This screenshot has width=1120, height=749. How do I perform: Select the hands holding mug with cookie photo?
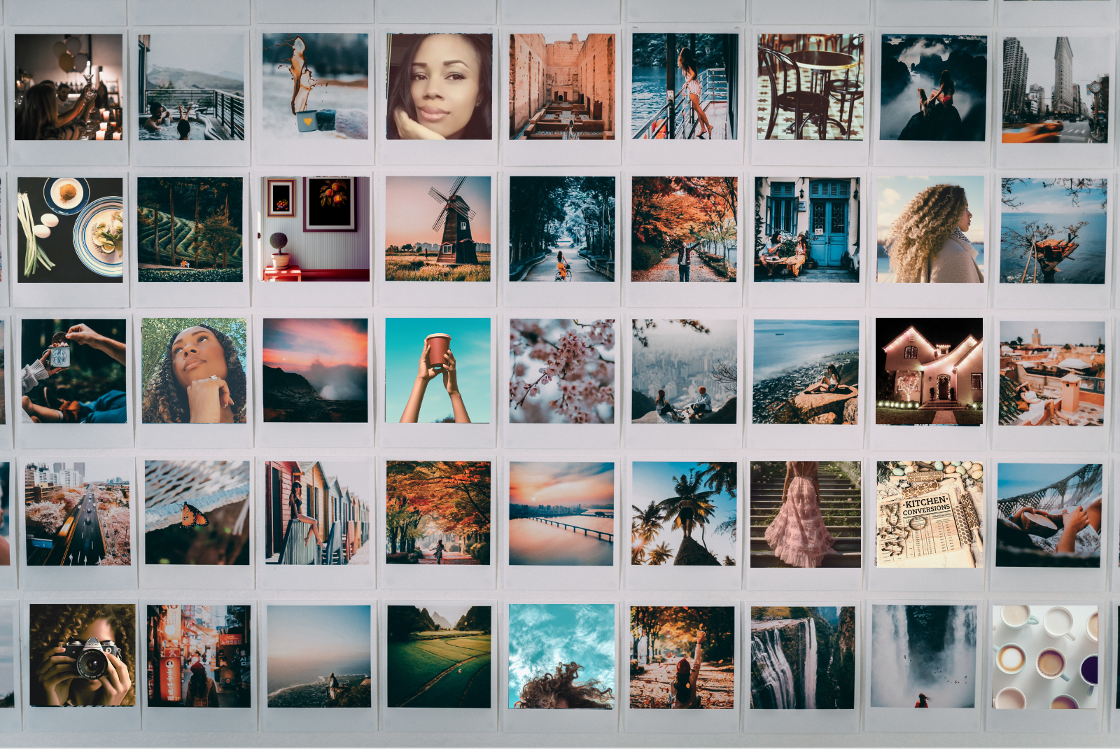coord(73,371)
